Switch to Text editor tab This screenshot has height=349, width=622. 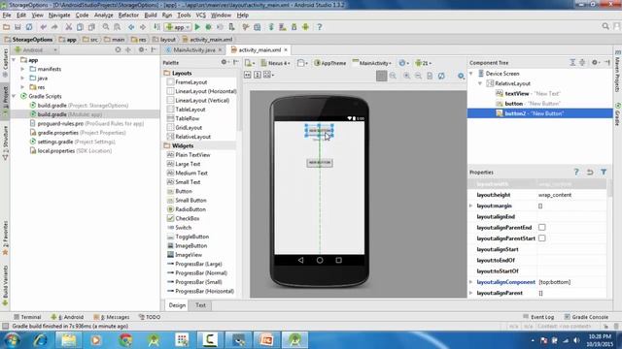click(x=200, y=305)
